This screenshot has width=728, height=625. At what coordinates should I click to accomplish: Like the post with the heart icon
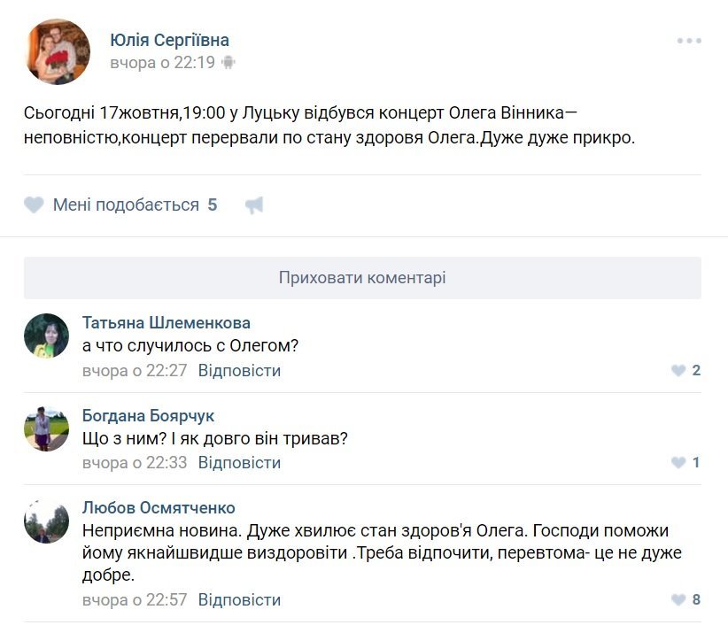(x=35, y=205)
